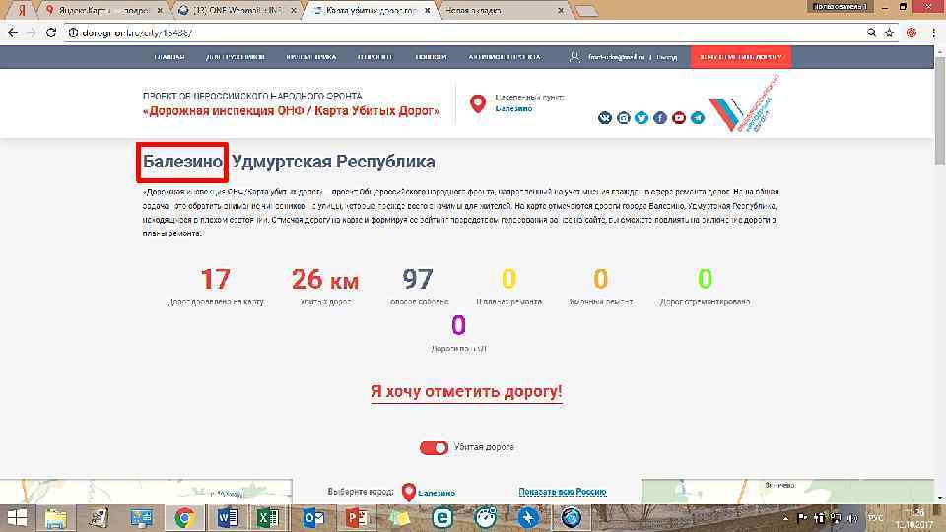Screen dimensions: 946x532
Task: Open a new tab with the new-tab button
Action: coord(584,10)
